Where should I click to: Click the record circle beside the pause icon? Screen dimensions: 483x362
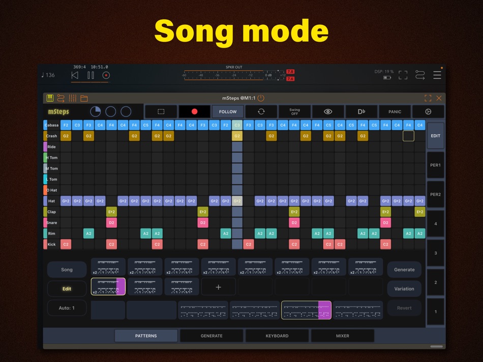click(x=106, y=75)
